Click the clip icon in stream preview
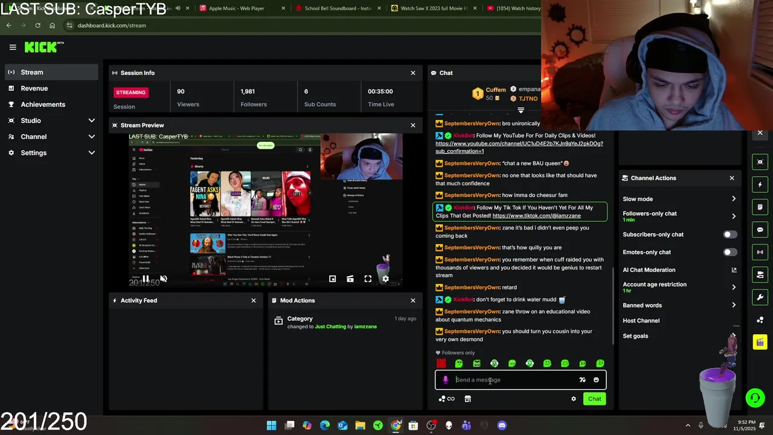 tap(350, 279)
